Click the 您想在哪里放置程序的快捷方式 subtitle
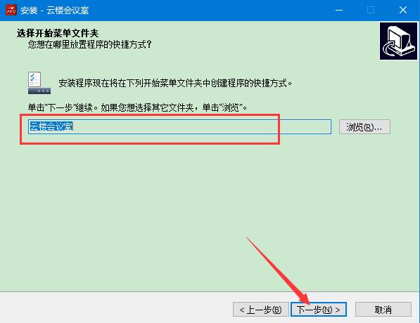The image size is (420, 323). point(90,44)
